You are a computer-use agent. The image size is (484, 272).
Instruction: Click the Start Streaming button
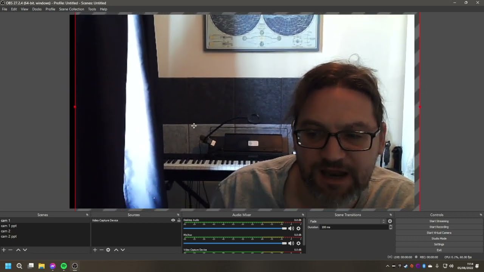439,221
